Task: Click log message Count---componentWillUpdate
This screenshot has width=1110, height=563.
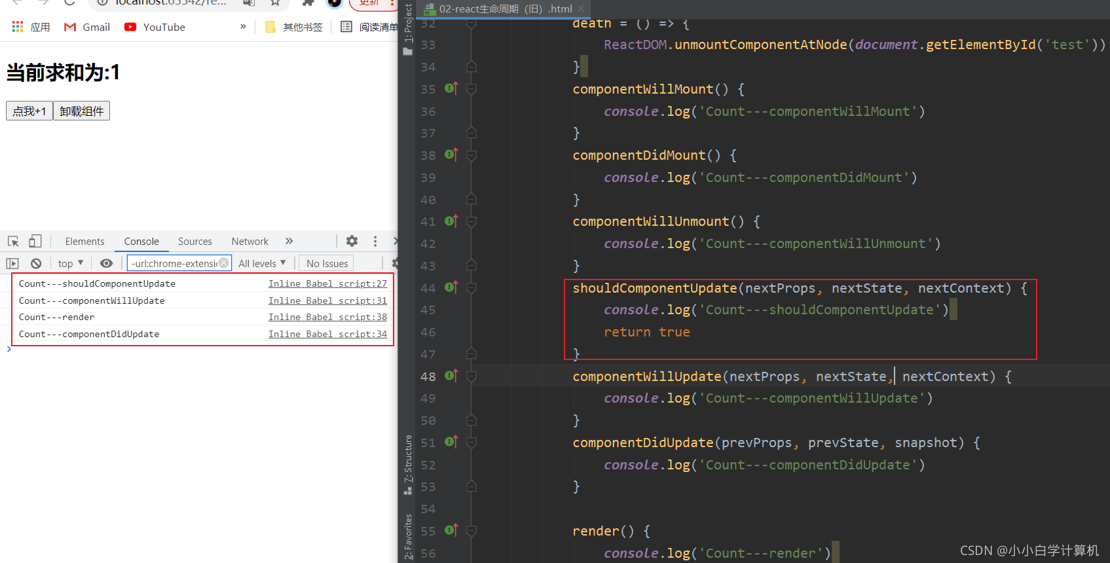Action: [92, 300]
